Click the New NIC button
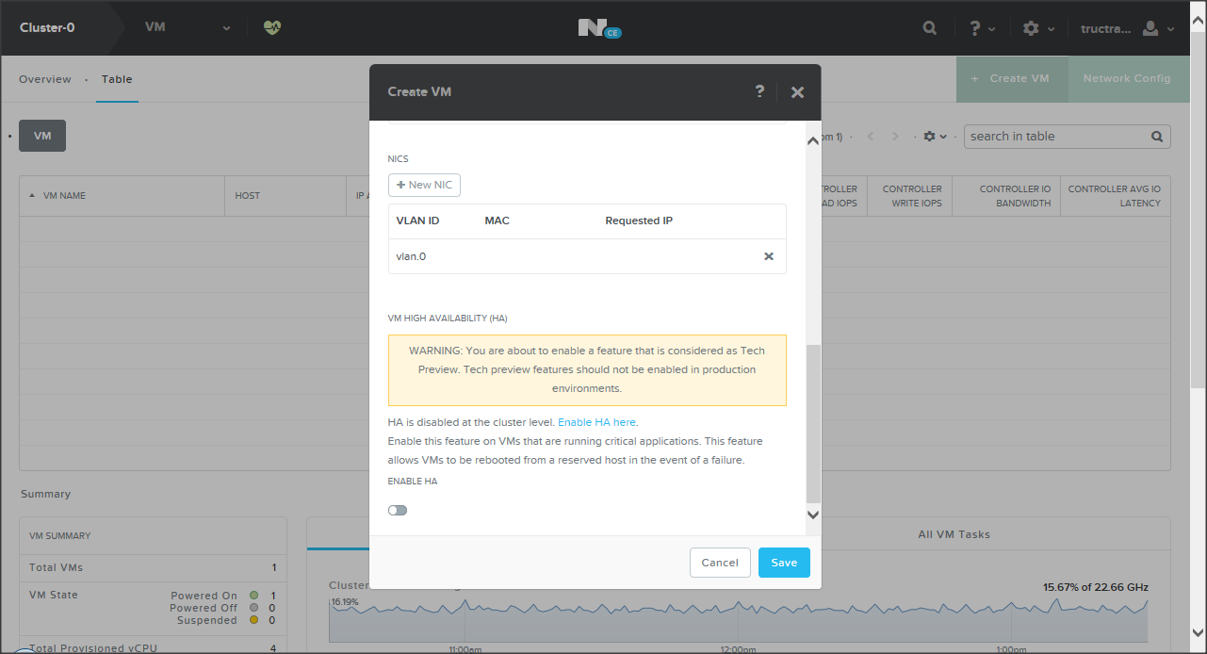This screenshot has width=1207, height=654. click(424, 185)
